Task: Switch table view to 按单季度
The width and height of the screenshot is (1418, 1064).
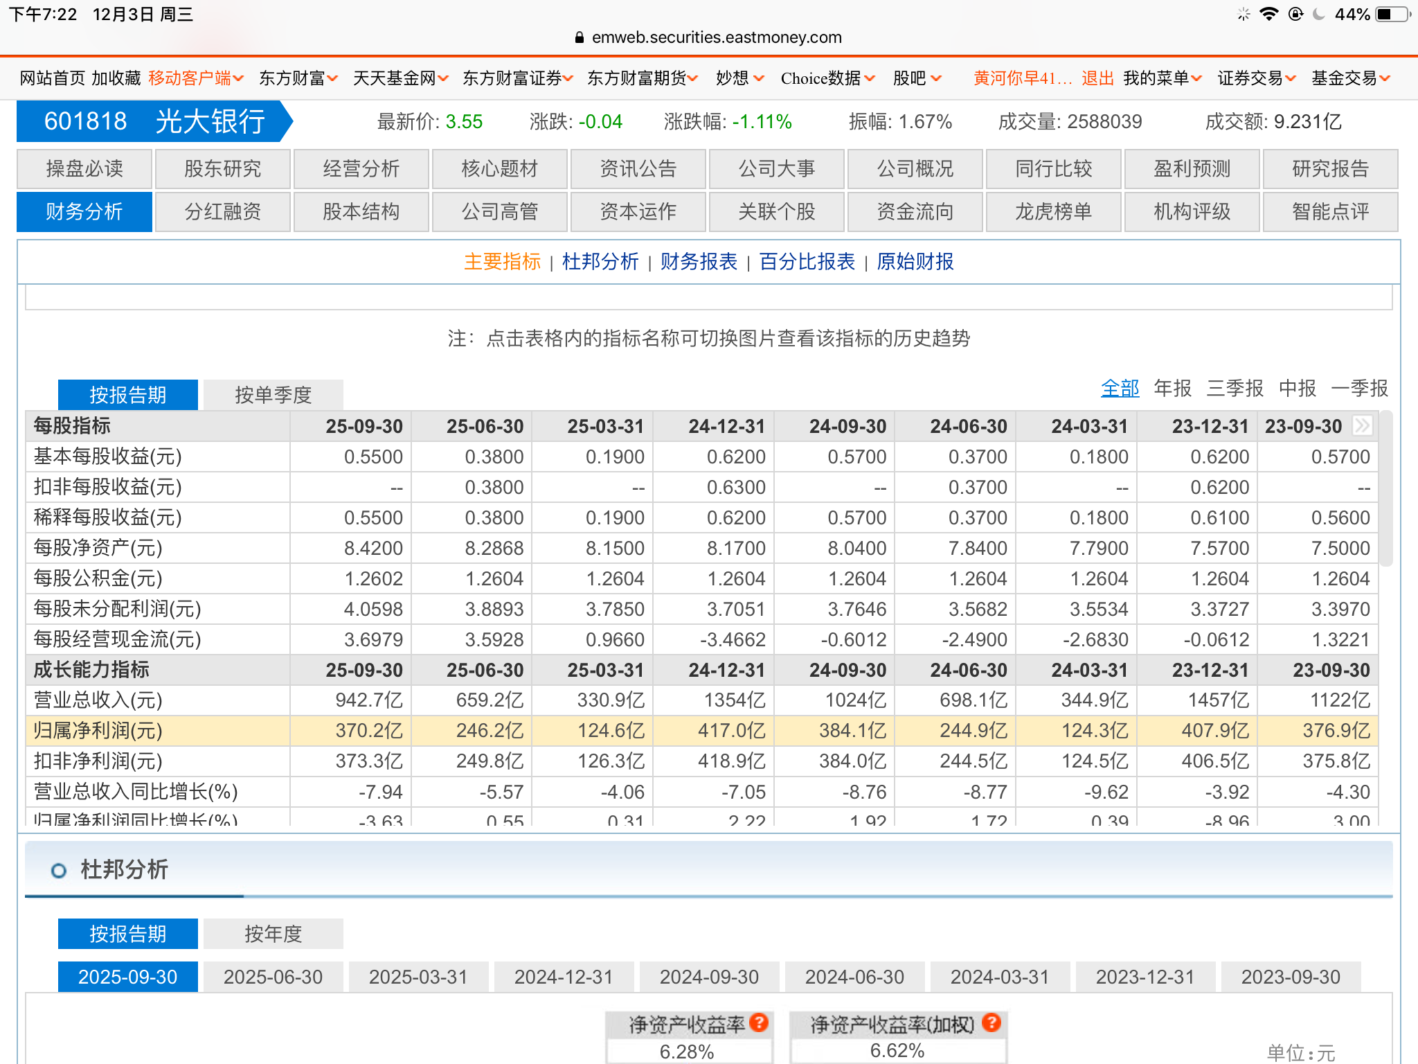Action: pyautogui.click(x=273, y=395)
